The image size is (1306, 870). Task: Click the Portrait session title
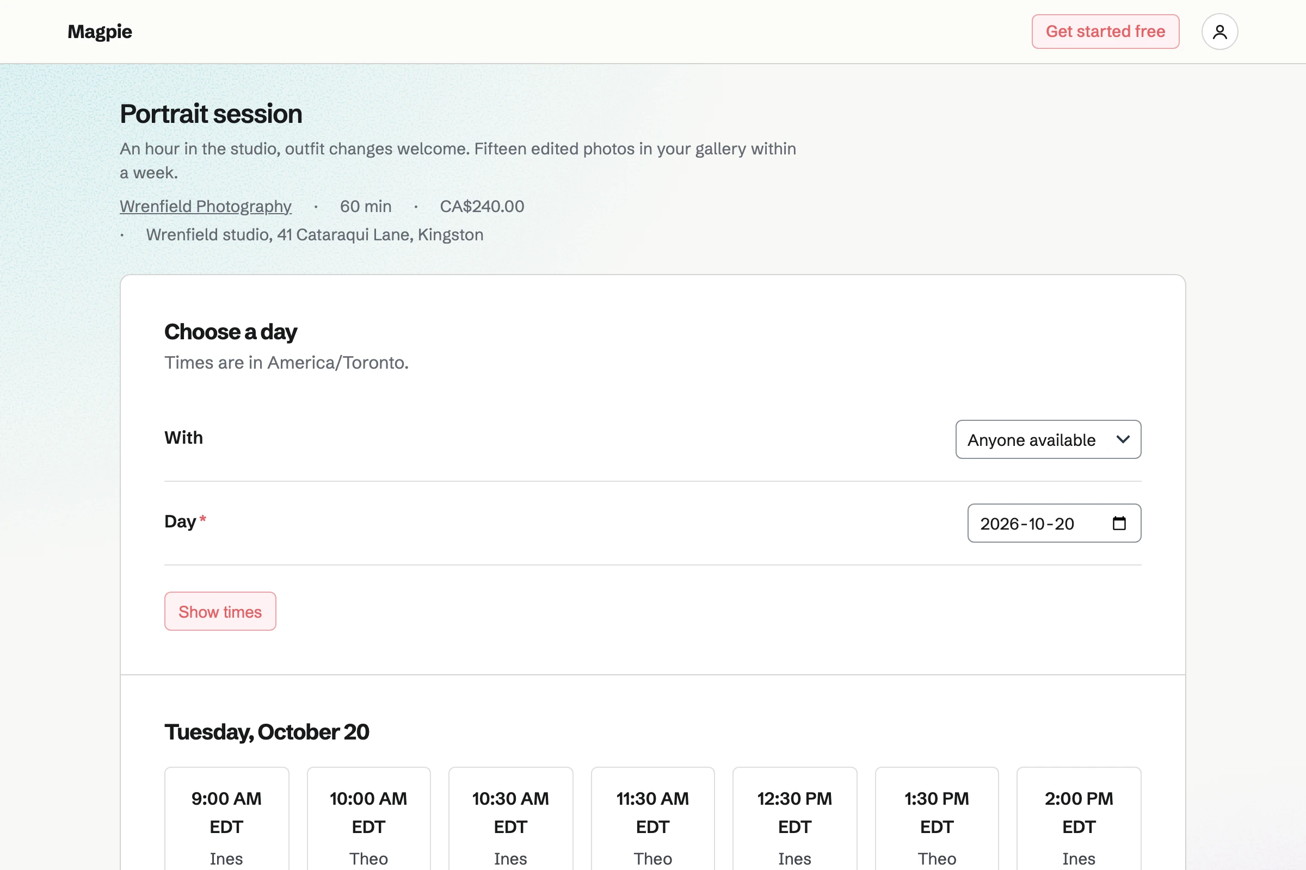[x=211, y=114]
